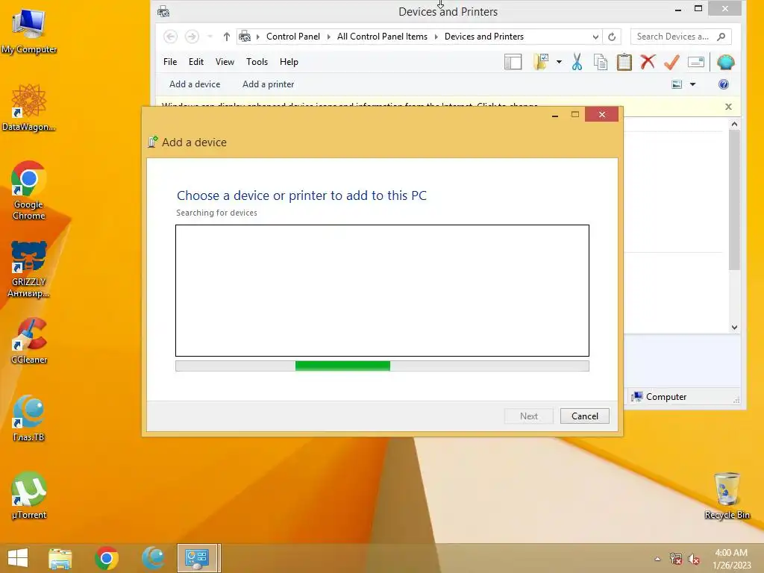Open the DataWagon desktop shortcut
The width and height of the screenshot is (764, 573).
29,107
